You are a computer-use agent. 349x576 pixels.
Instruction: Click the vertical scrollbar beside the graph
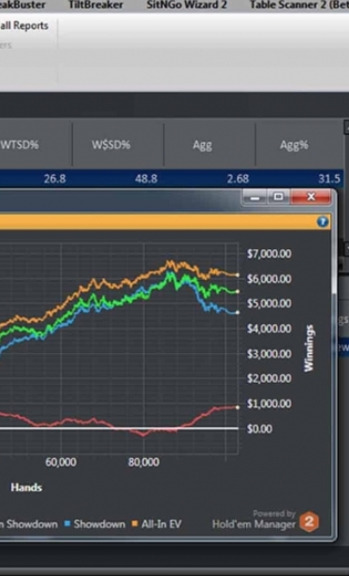pyautogui.click(x=334, y=272)
